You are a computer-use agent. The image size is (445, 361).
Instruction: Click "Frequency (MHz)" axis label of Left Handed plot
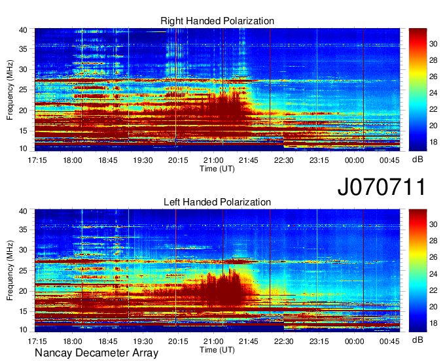(10, 271)
